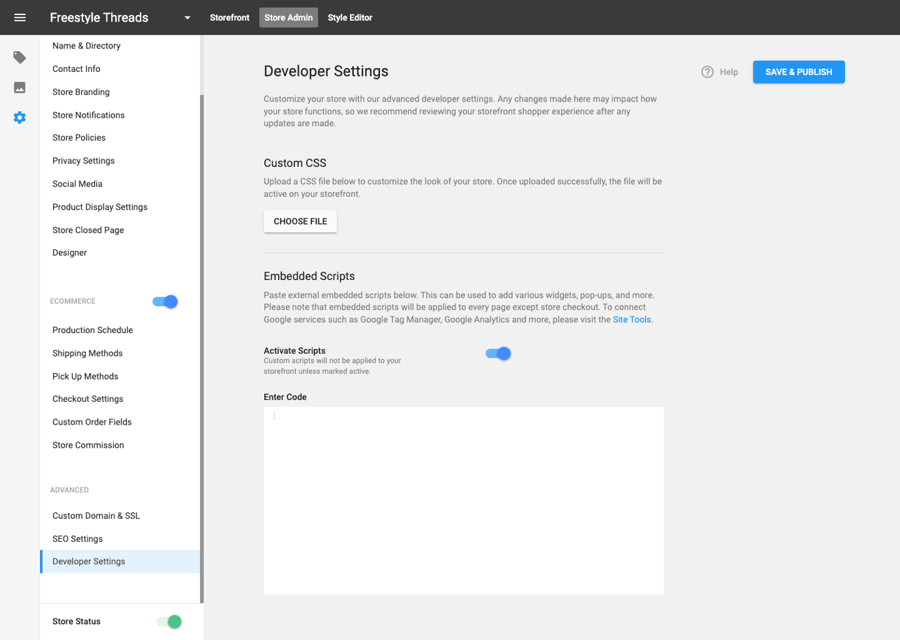
Task: Expand the Freestyle Threads store dropdown
Action: 187,18
